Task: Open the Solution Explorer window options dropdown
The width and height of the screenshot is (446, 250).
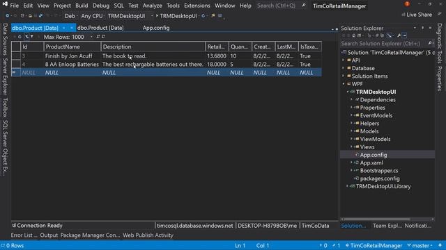Action: [x=415, y=28]
